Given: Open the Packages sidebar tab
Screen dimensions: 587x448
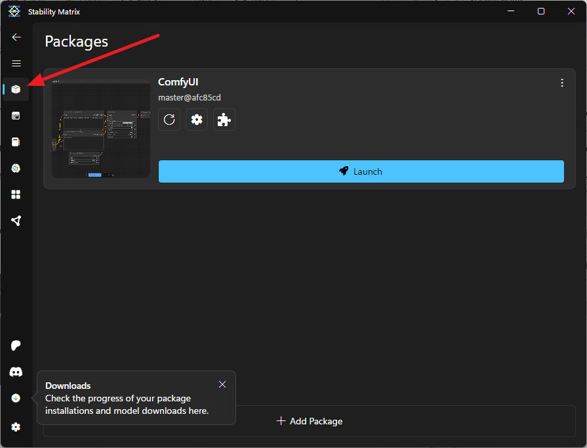Looking at the screenshot, I should (x=16, y=89).
